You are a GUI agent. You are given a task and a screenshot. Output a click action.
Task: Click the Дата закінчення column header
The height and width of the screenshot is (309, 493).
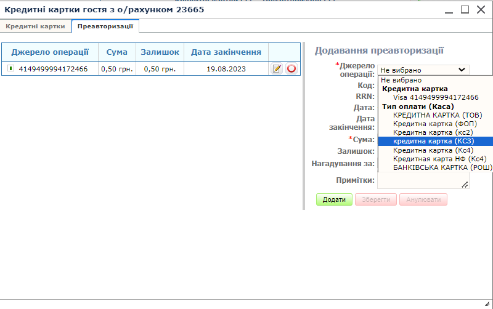(226, 52)
